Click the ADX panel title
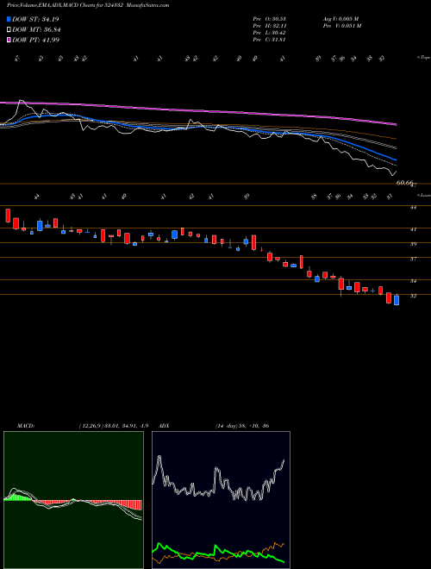Screen dimensions: 431x569 164,426
